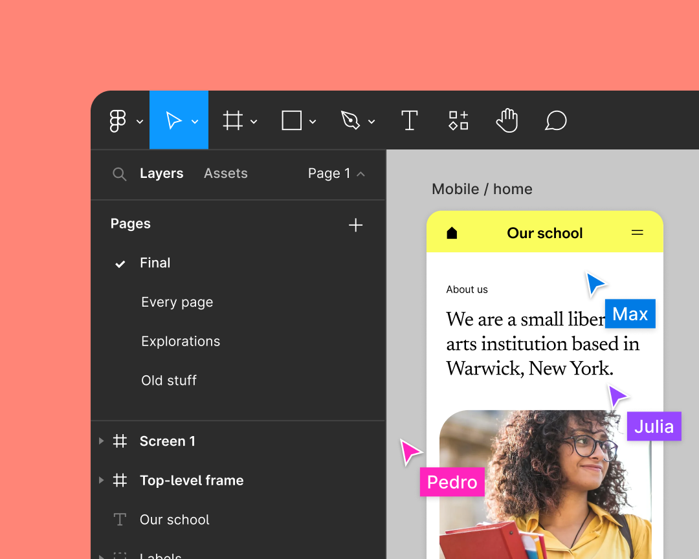Click the checkmark next to the Final page
Screen dimensions: 699x559
coord(120,263)
